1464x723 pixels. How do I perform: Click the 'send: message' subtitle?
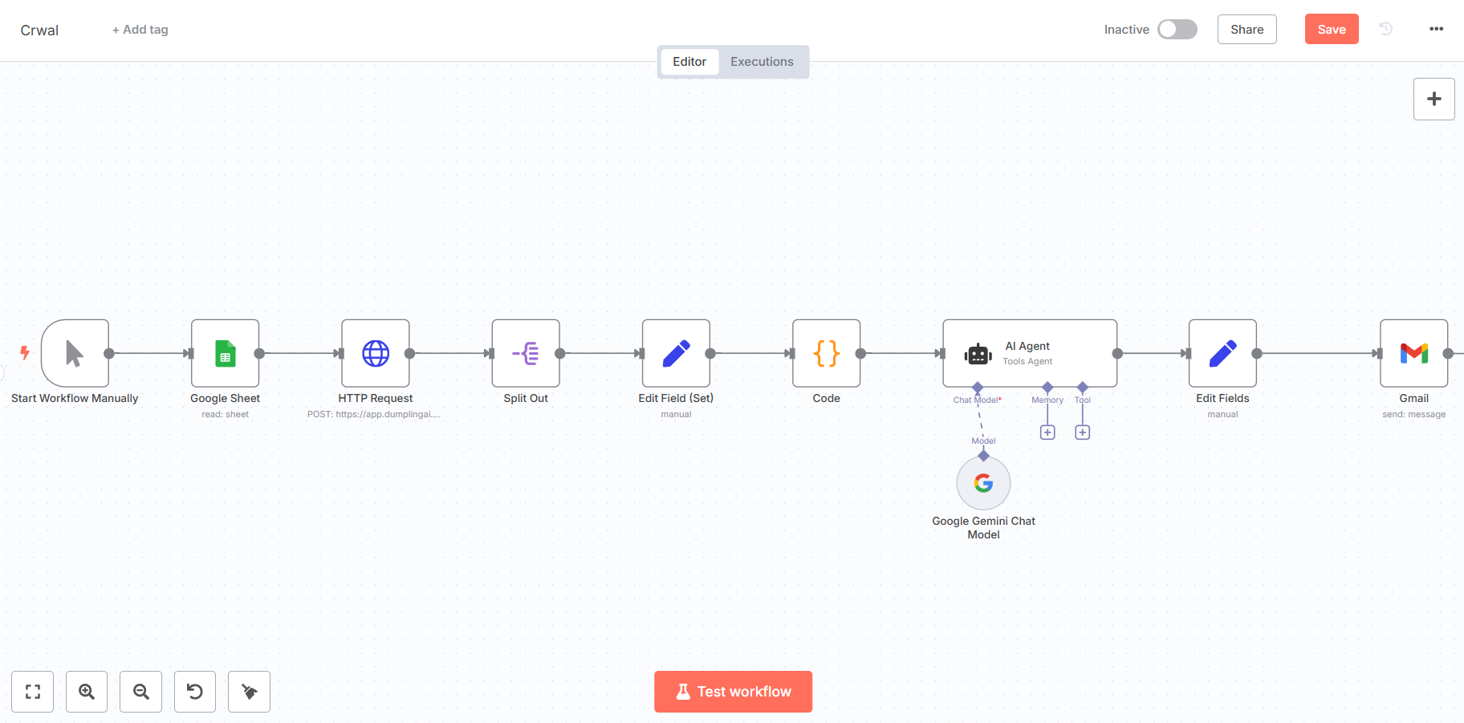pos(1414,415)
